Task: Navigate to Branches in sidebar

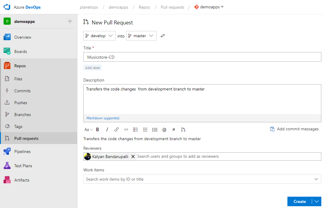Action: [39, 115]
